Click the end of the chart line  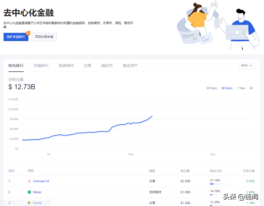click(x=152, y=116)
